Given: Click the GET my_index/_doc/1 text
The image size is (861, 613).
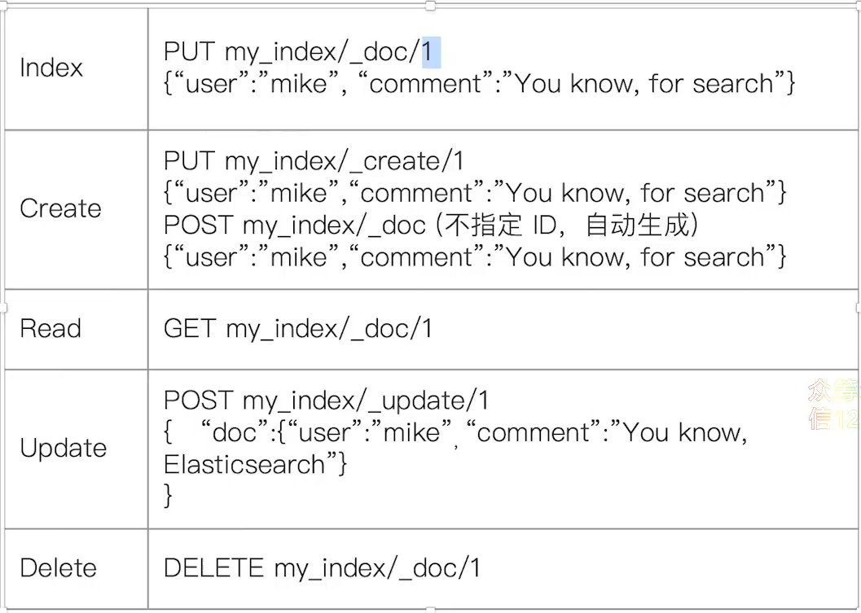Looking at the screenshot, I should 298,329.
